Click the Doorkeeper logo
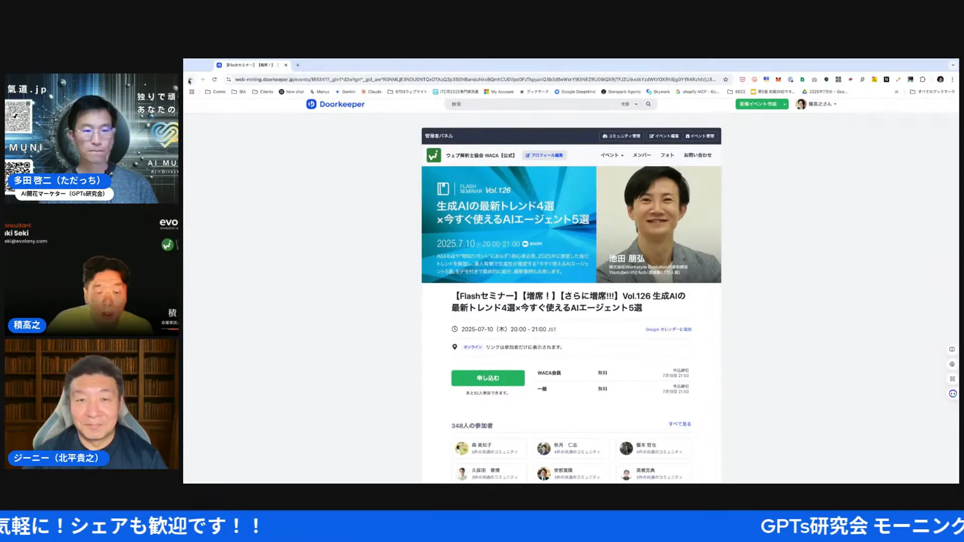964x542 pixels. click(x=335, y=104)
